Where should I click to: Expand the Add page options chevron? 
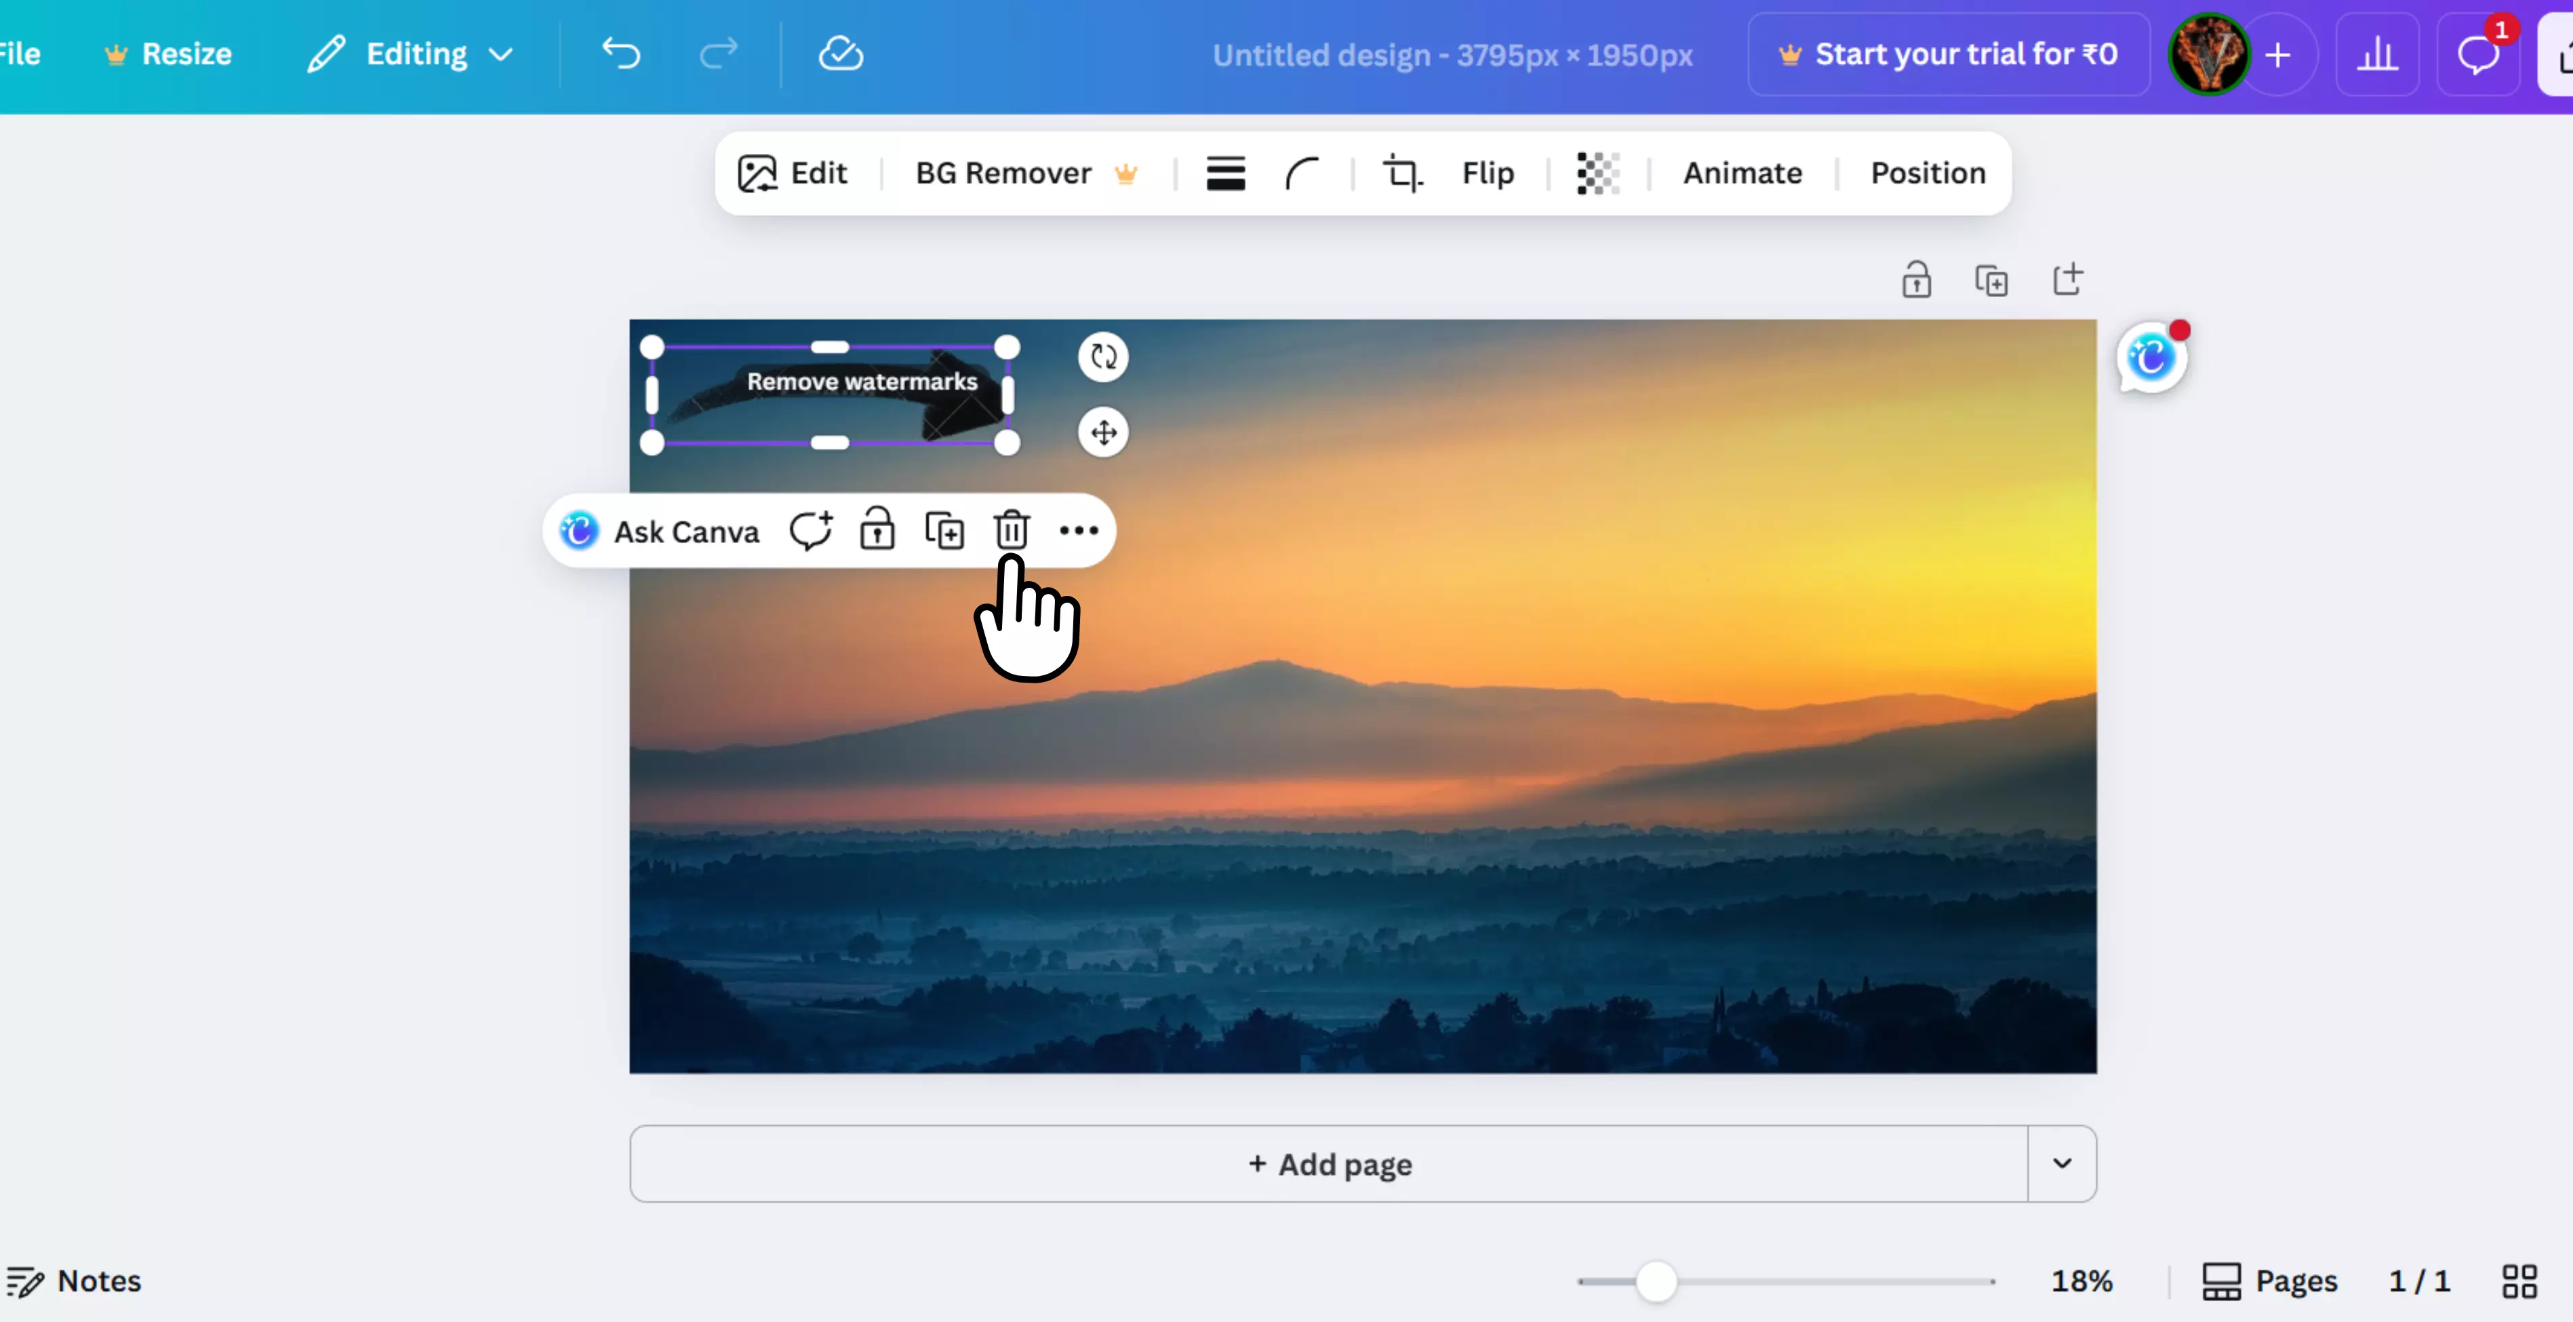pyautogui.click(x=2062, y=1163)
